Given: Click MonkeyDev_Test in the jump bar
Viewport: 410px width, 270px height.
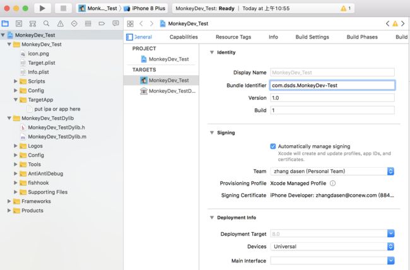Looking at the screenshot, I should (188, 23).
